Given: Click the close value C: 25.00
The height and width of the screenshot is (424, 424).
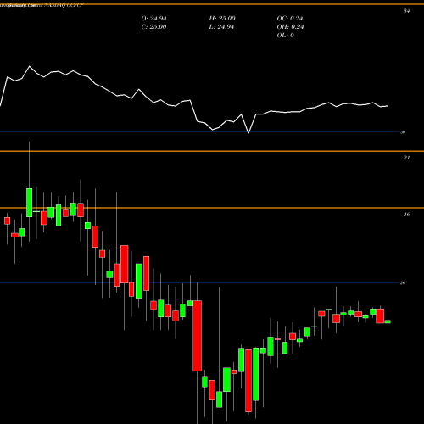Looking at the screenshot, I should point(153,27).
